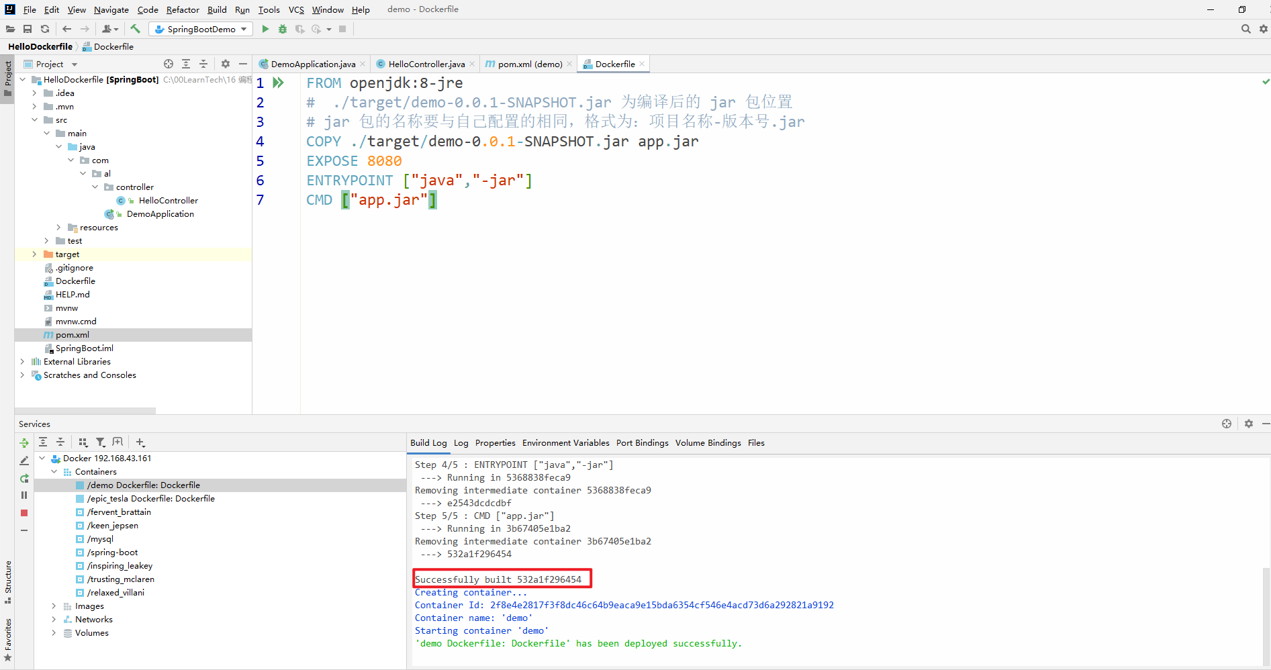Expand External Libraries node
Image resolution: width=1271 pixels, height=670 pixels.
pyautogui.click(x=22, y=362)
